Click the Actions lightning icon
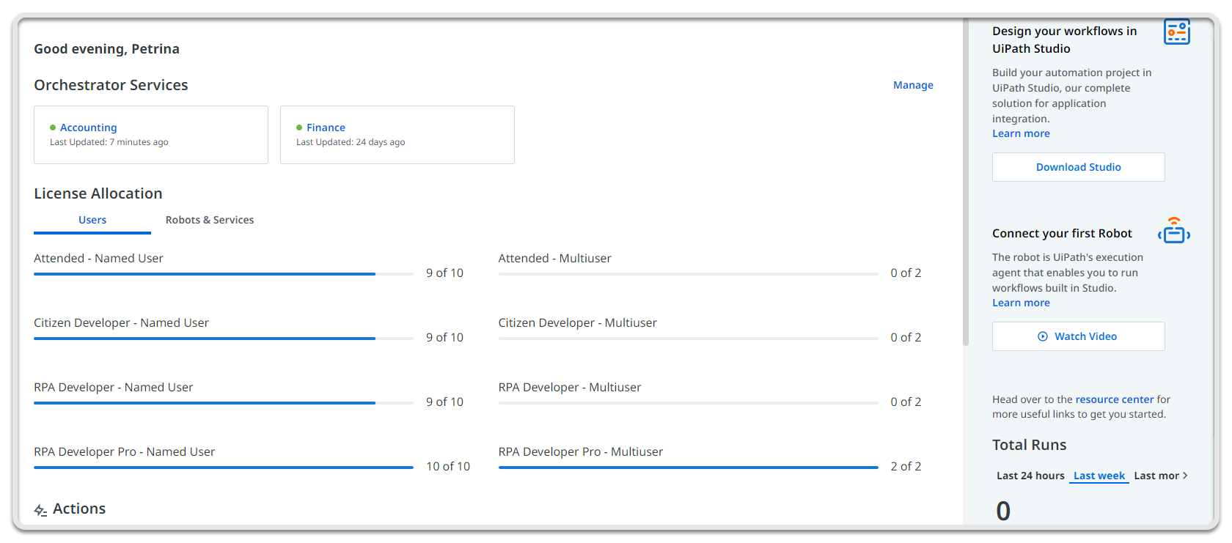This screenshot has width=1232, height=543. click(40, 510)
